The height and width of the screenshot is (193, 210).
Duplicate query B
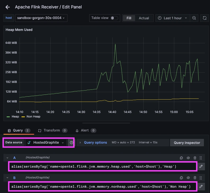click(181, 178)
